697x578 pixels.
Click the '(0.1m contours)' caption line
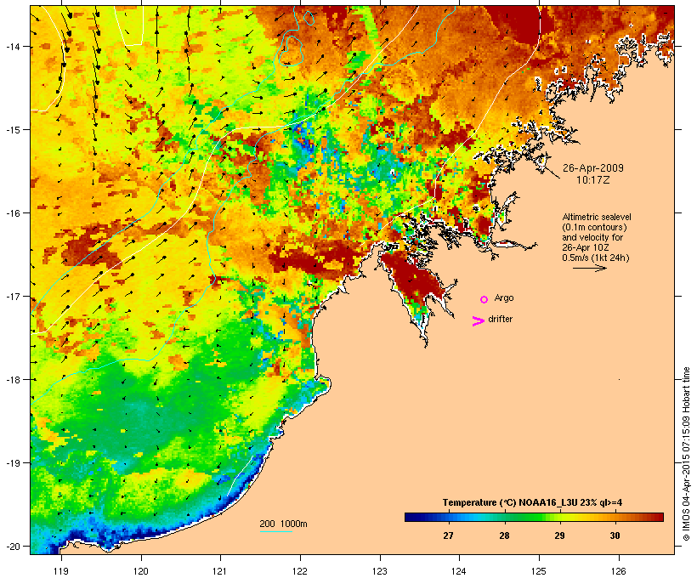point(595,227)
